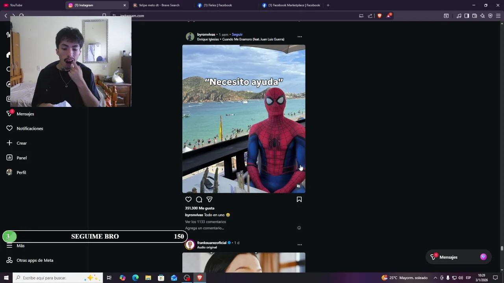
Task: Open Brave Leo AI sparkle icon
Action: (x=482, y=16)
